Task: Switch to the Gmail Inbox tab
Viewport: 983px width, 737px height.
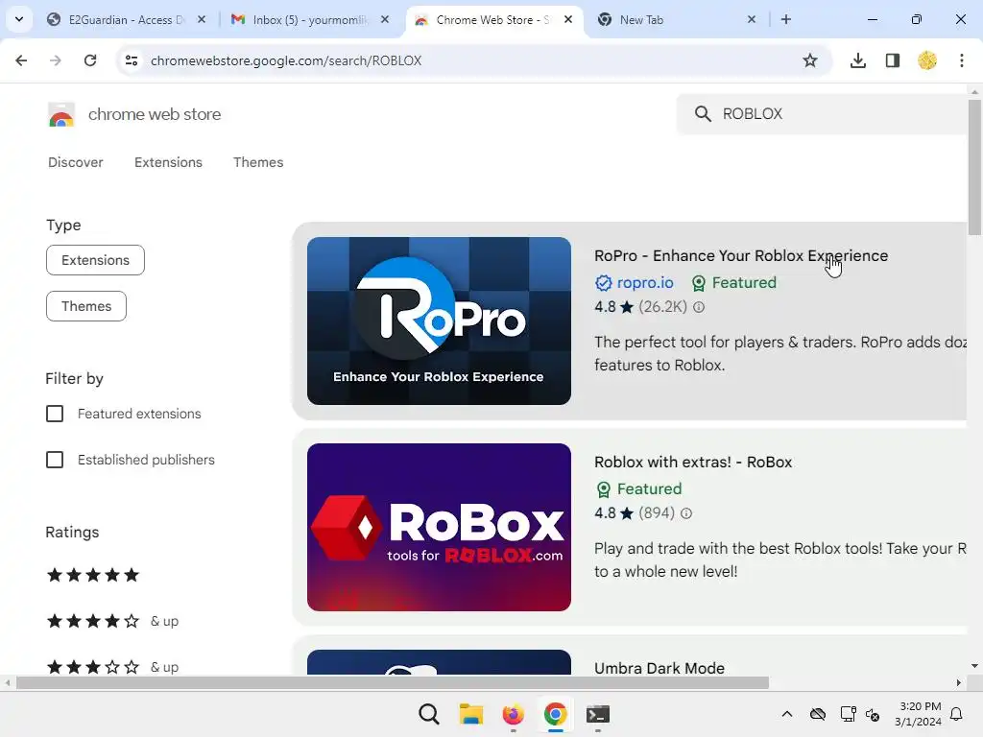Action: pos(310,20)
